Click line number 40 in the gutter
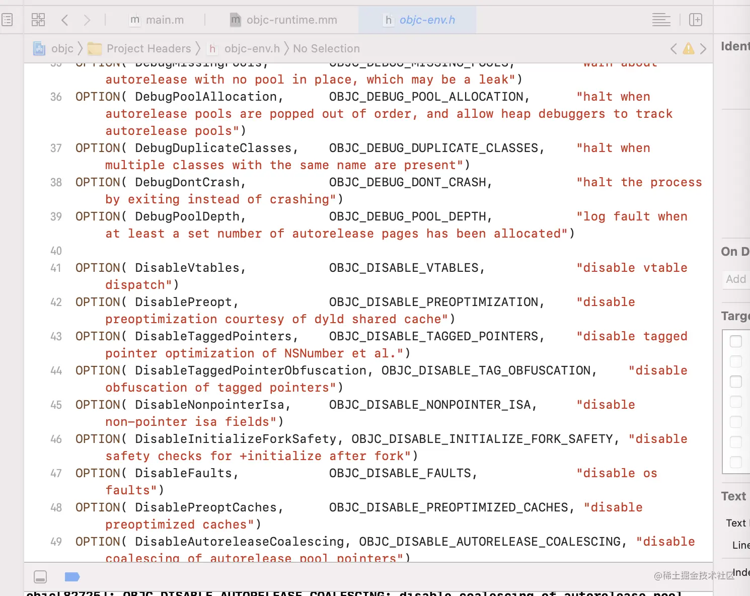 click(x=56, y=251)
